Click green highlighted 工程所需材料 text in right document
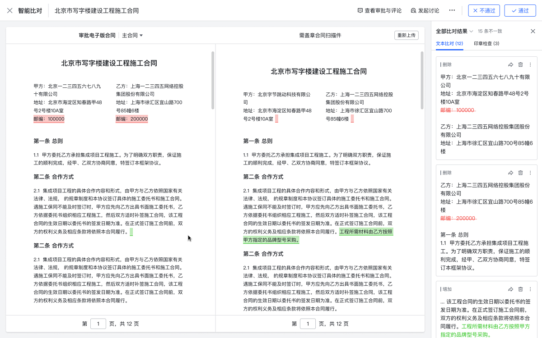 pos(318,236)
